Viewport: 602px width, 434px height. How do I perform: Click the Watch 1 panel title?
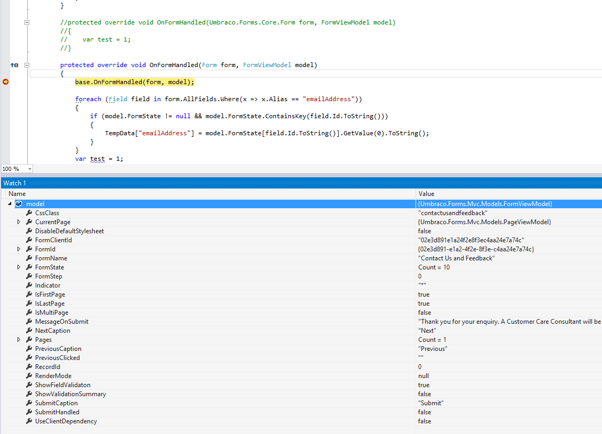pyautogui.click(x=14, y=183)
